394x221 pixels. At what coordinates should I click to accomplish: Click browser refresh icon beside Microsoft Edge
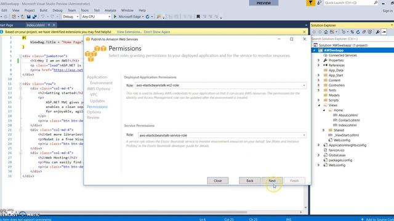[x=148, y=17]
